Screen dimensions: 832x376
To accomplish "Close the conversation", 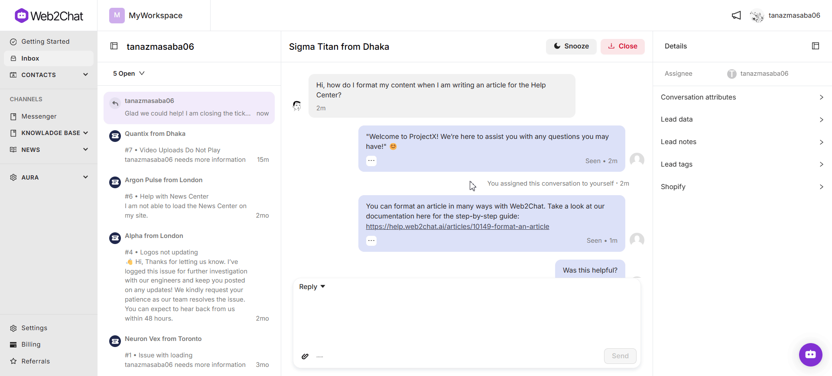I will [x=623, y=46].
